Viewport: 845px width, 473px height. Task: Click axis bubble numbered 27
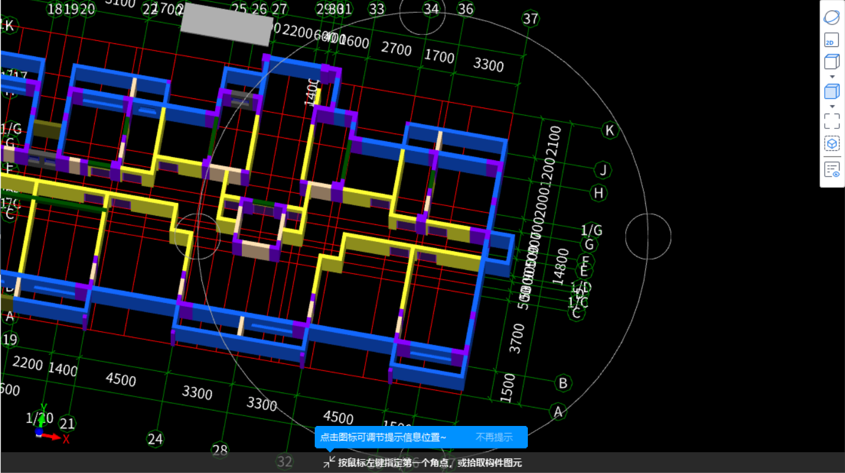tap(279, 9)
